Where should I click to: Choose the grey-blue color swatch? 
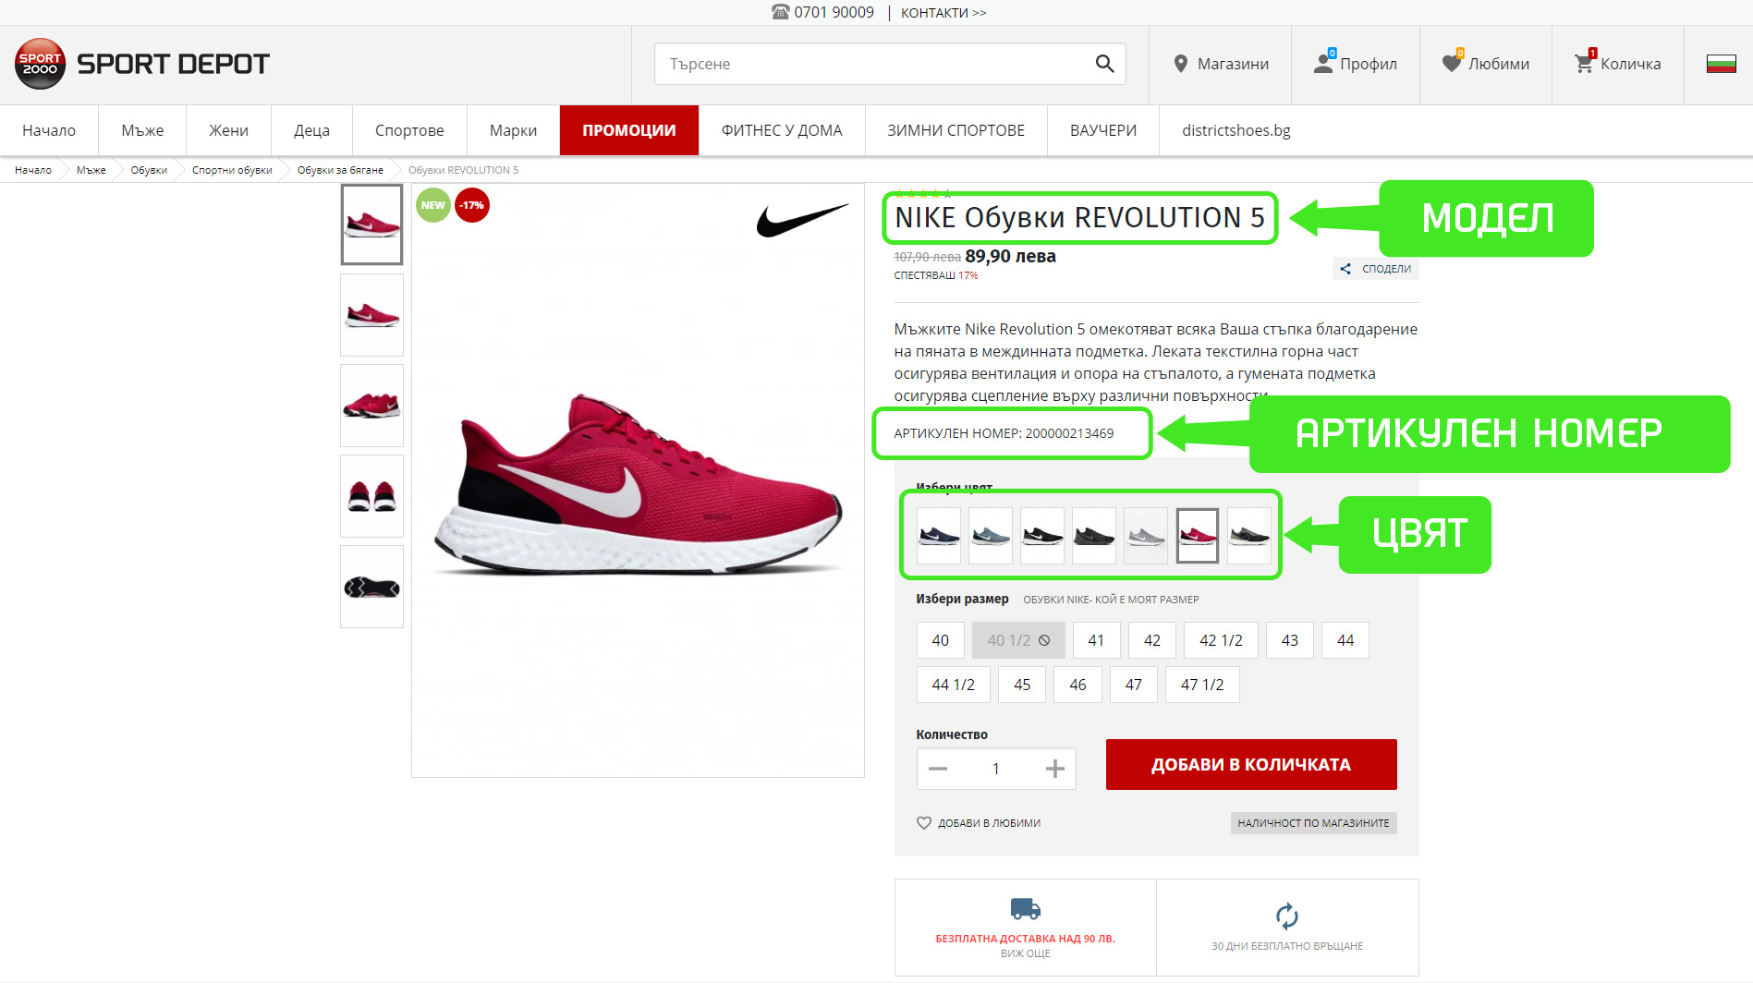click(991, 535)
